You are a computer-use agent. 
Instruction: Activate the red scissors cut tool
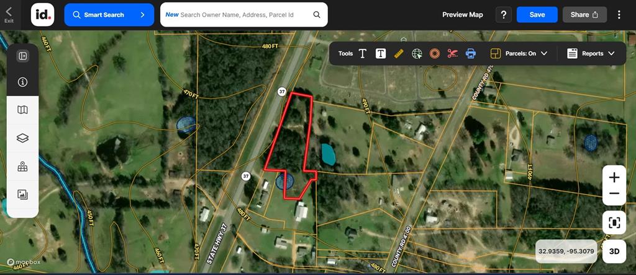point(453,53)
